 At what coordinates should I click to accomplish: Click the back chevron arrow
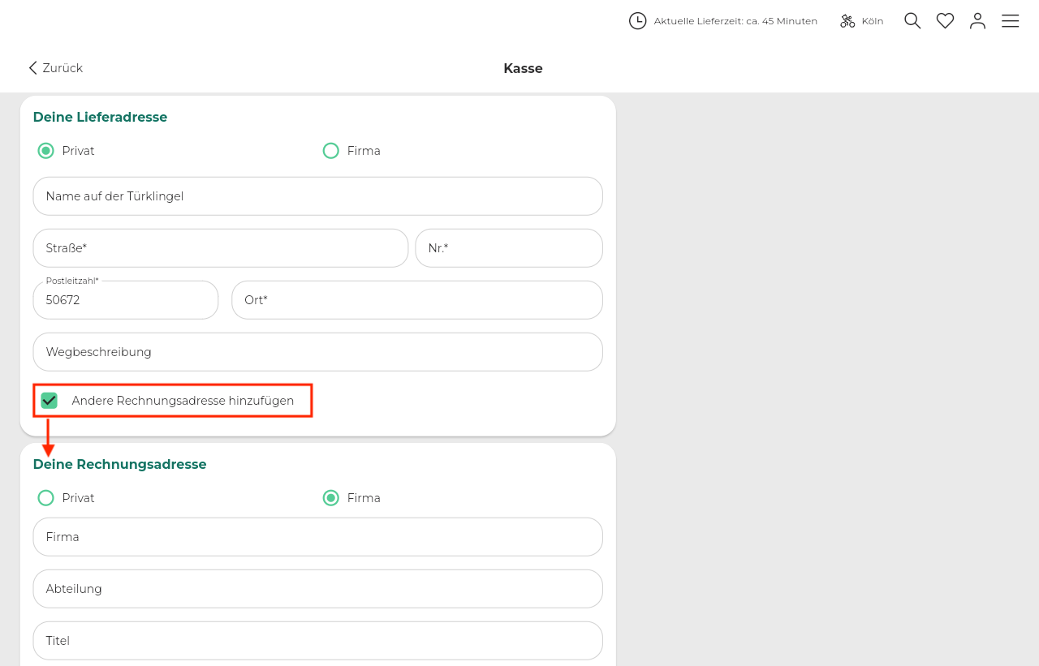coord(32,68)
